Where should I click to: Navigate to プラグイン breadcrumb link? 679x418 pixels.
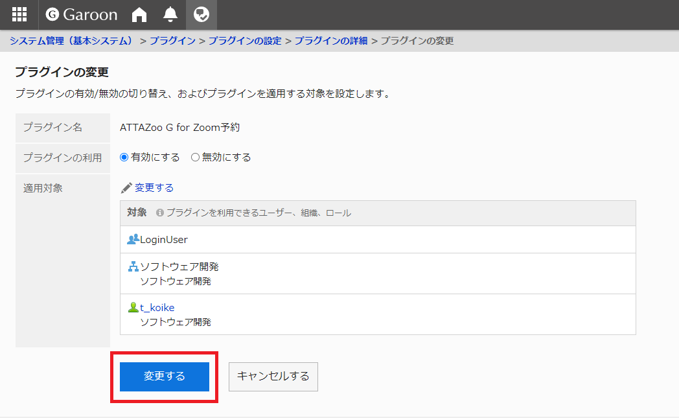coord(172,41)
